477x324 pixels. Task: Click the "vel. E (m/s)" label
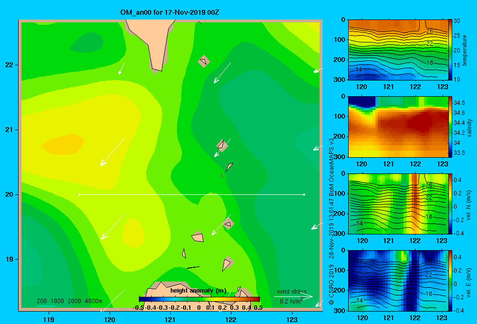[x=469, y=282]
